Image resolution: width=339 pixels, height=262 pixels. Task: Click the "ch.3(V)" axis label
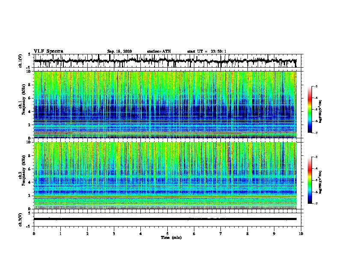(x=20, y=220)
